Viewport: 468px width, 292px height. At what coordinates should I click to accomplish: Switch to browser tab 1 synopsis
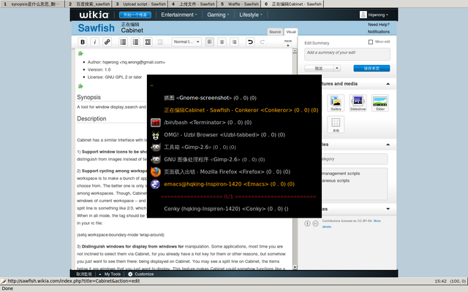[32, 4]
